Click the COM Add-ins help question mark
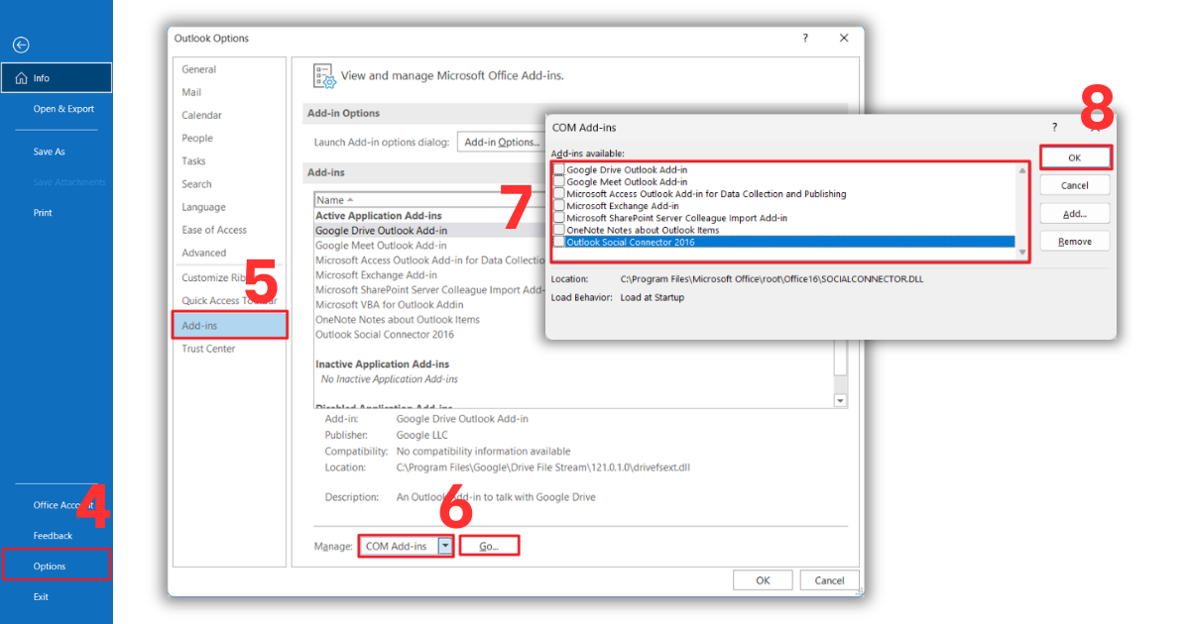The height and width of the screenshot is (624, 1190). 1055,128
